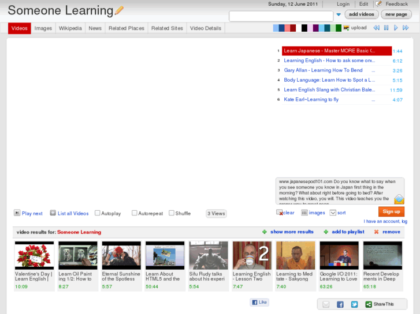420x314 pixels.
Task: Open the Learn Oil Painting video thumbnail
Action: [x=78, y=255]
